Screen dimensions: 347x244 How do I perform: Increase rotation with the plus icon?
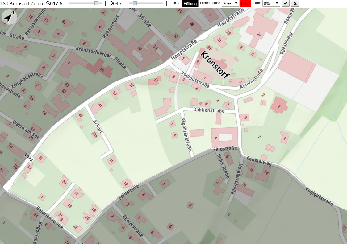coord(166,3)
